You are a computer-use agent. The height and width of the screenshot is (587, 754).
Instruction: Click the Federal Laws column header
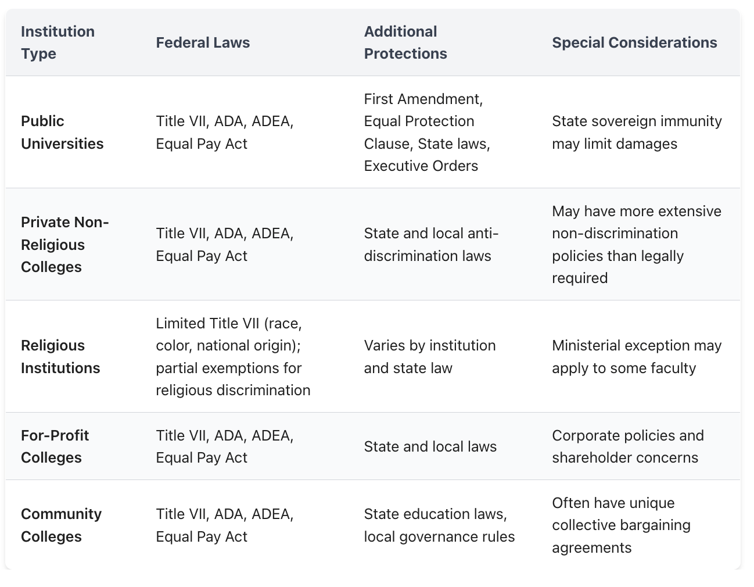pos(203,42)
